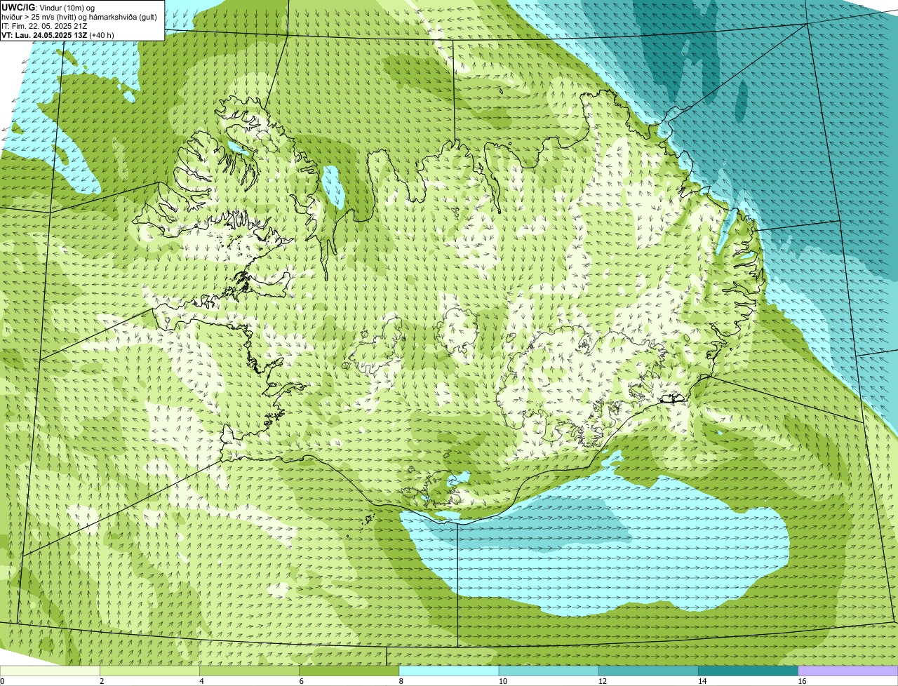Screen dimensions: 898x686
Task: Click the '2' tick label on color scale
Action: (102, 681)
